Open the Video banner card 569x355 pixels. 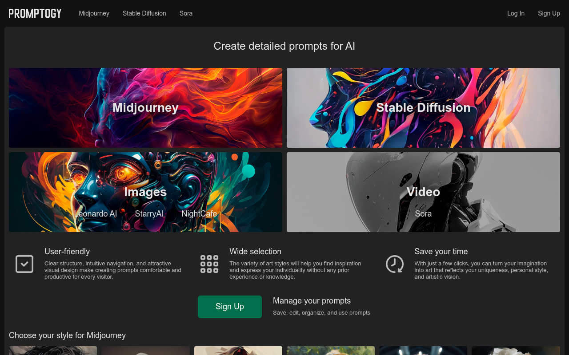(x=423, y=192)
